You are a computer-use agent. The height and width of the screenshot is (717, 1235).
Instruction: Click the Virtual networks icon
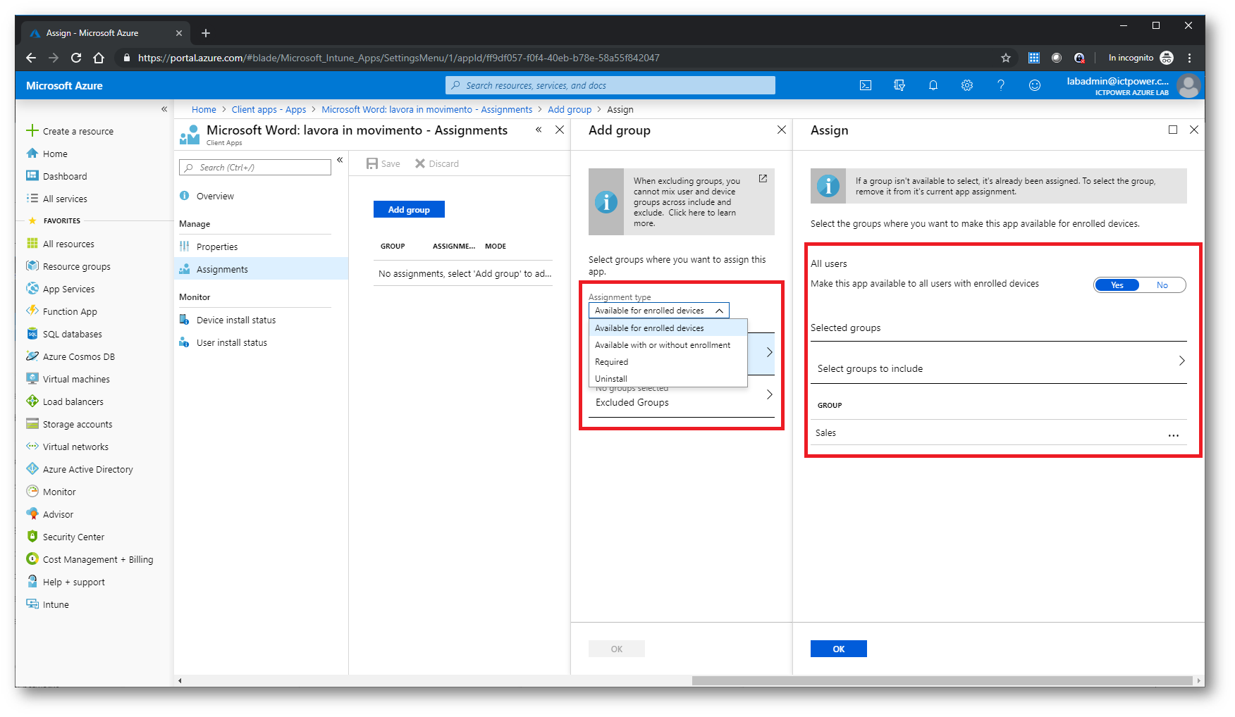coord(32,446)
